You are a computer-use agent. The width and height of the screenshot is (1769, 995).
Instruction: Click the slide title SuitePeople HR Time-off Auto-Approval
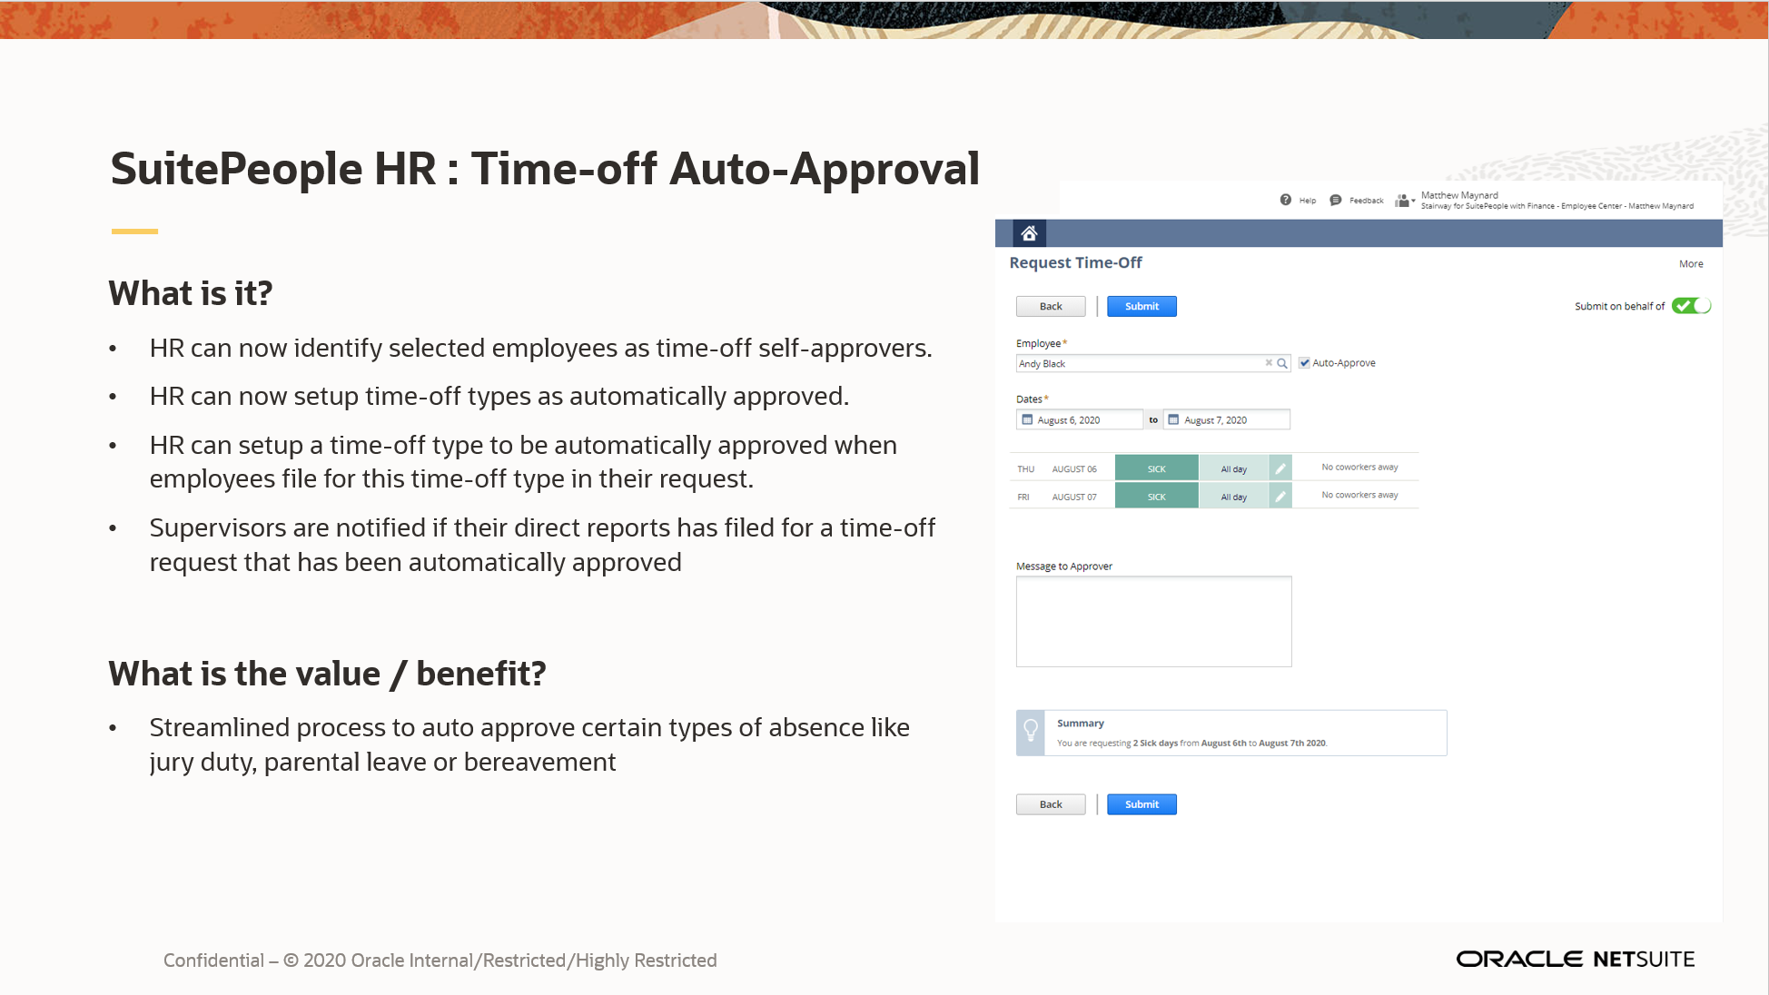(x=545, y=169)
